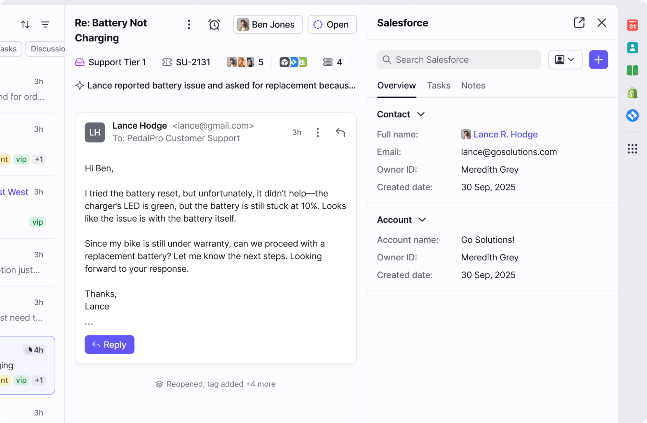647x423 pixels.
Task: Click the sort arrows icon
Action: click(x=25, y=25)
